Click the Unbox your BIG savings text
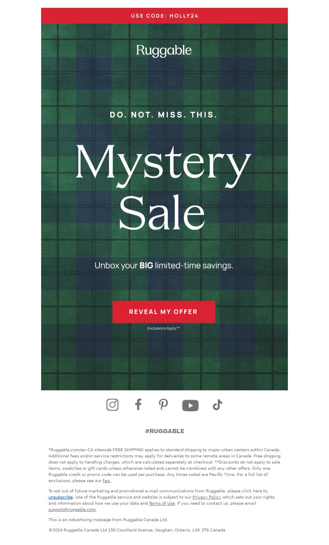The width and height of the screenshot is (329, 545). coord(164,266)
